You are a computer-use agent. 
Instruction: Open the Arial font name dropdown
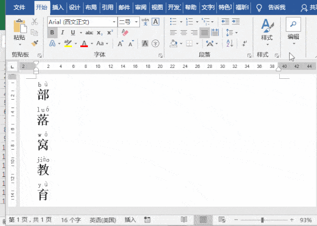(x=115, y=22)
